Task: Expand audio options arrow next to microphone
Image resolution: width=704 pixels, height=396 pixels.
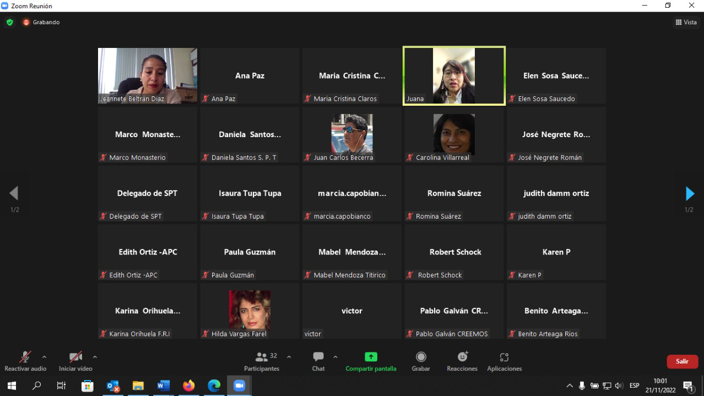Action: [x=45, y=357]
